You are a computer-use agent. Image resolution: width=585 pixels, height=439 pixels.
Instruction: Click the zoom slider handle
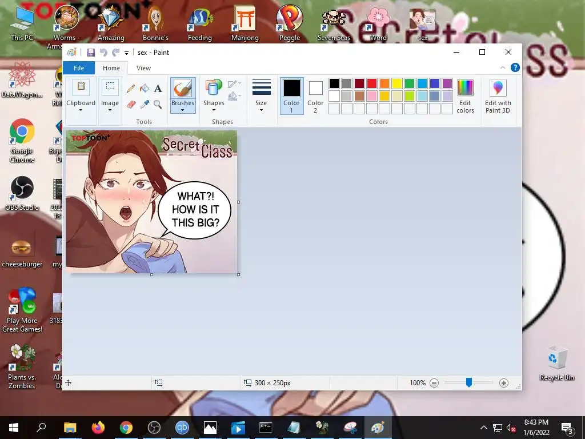point(468,382)
